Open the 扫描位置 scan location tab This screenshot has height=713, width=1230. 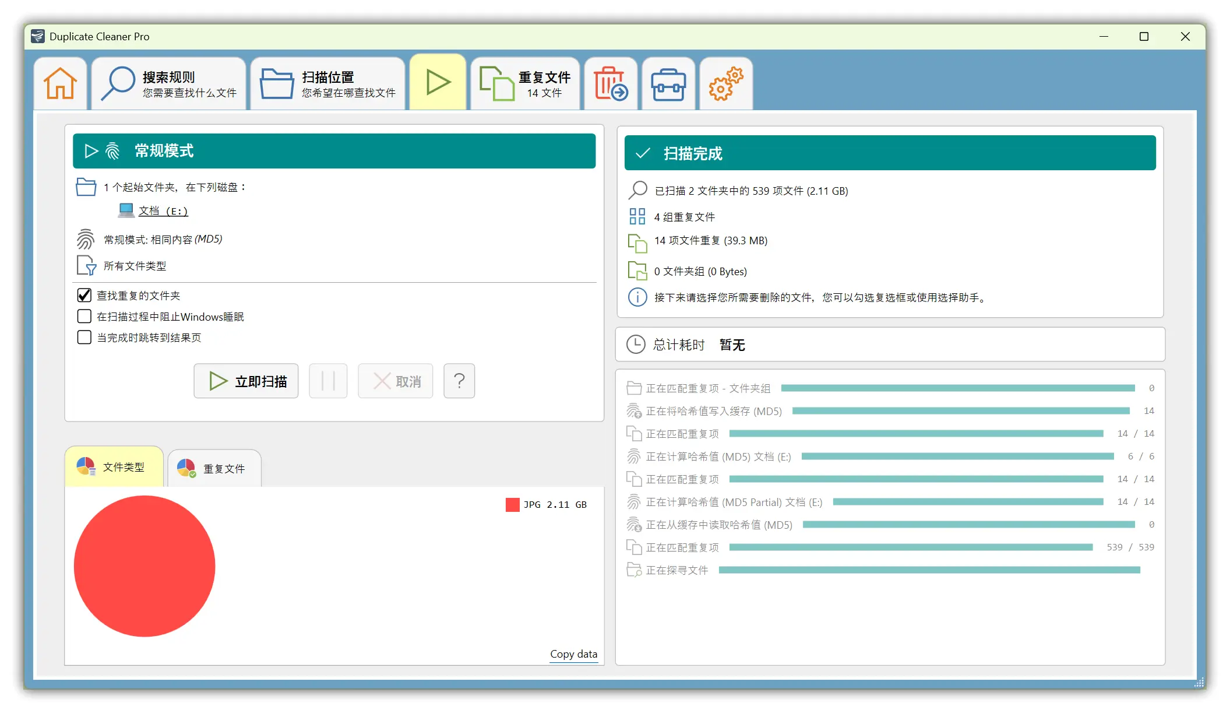pos(328,83)
